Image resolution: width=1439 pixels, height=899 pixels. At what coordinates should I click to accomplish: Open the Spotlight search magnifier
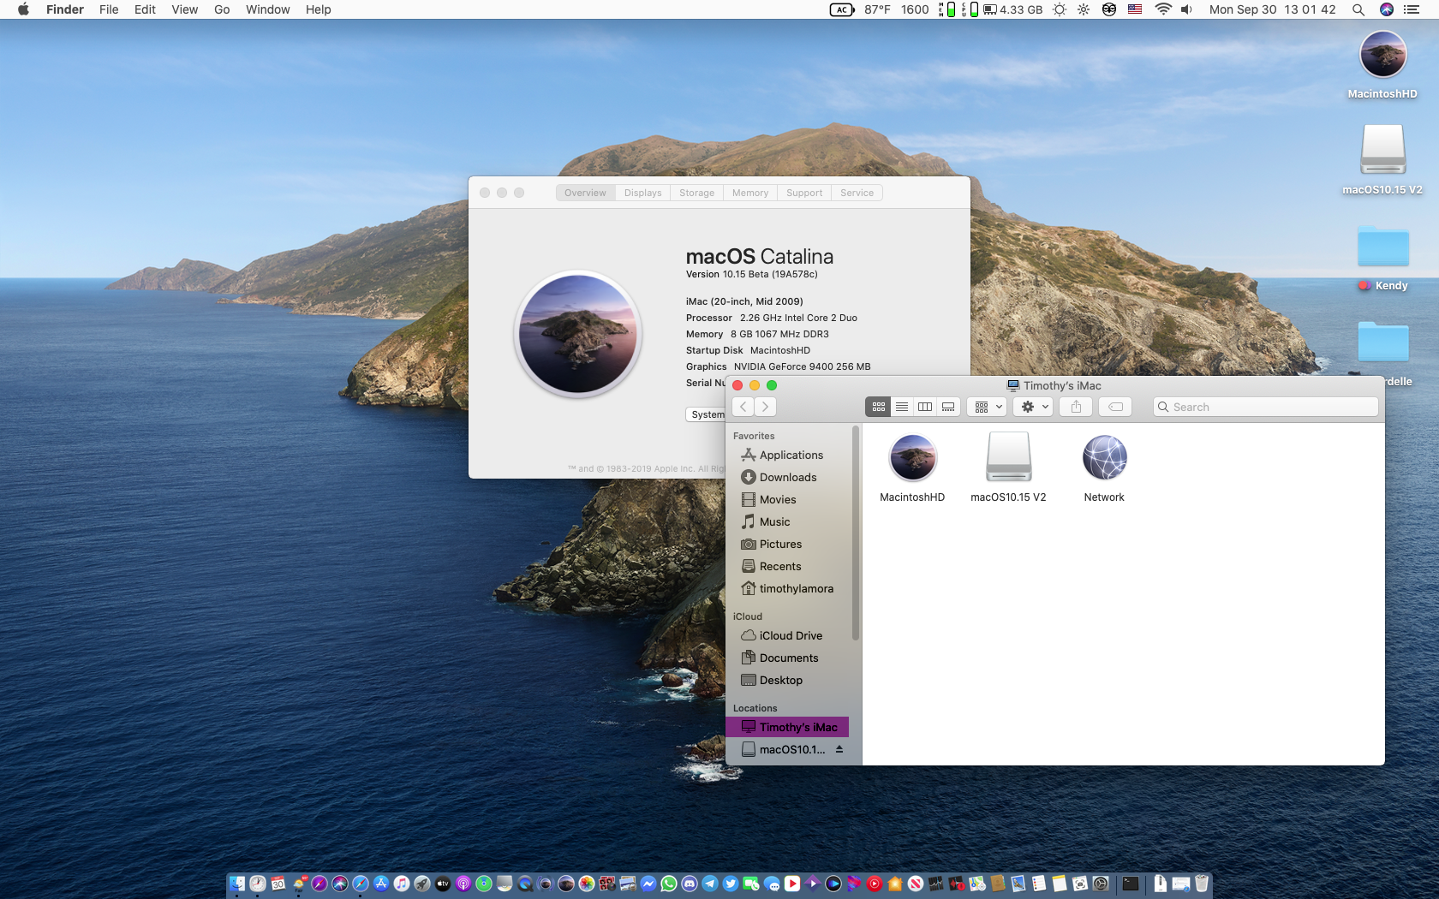(1358, 9)
